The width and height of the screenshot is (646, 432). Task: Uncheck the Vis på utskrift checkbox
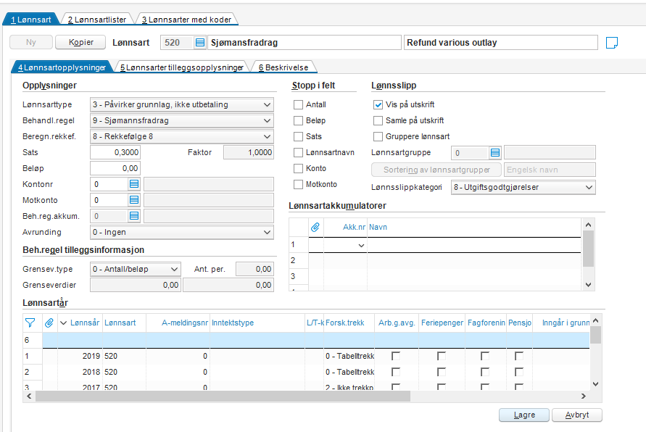378,105
